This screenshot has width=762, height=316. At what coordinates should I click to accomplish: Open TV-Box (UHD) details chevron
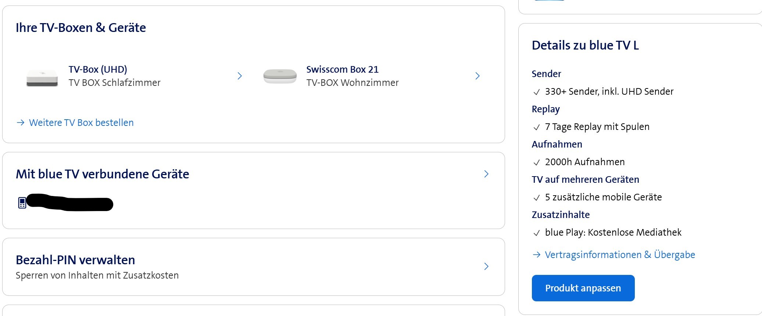point(240,76)
